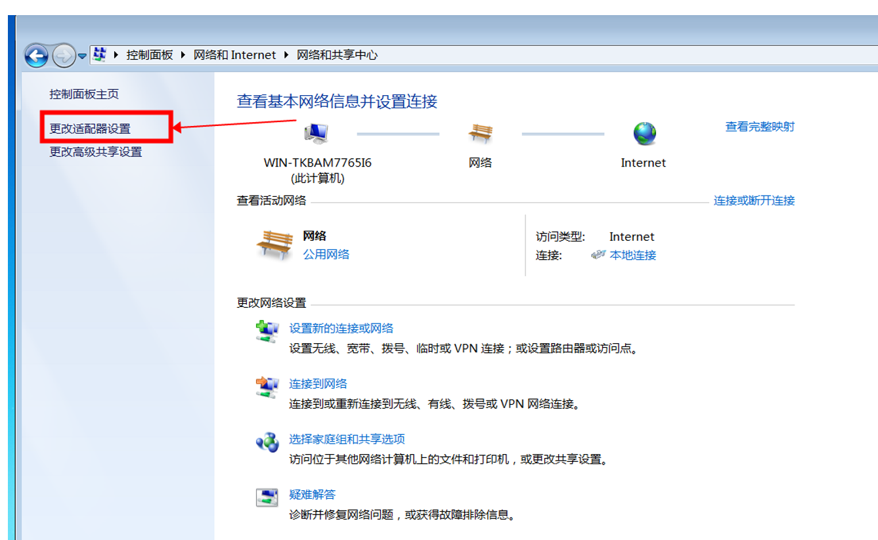
Task: Open 疑难解答 link
Action: point(312,495)
